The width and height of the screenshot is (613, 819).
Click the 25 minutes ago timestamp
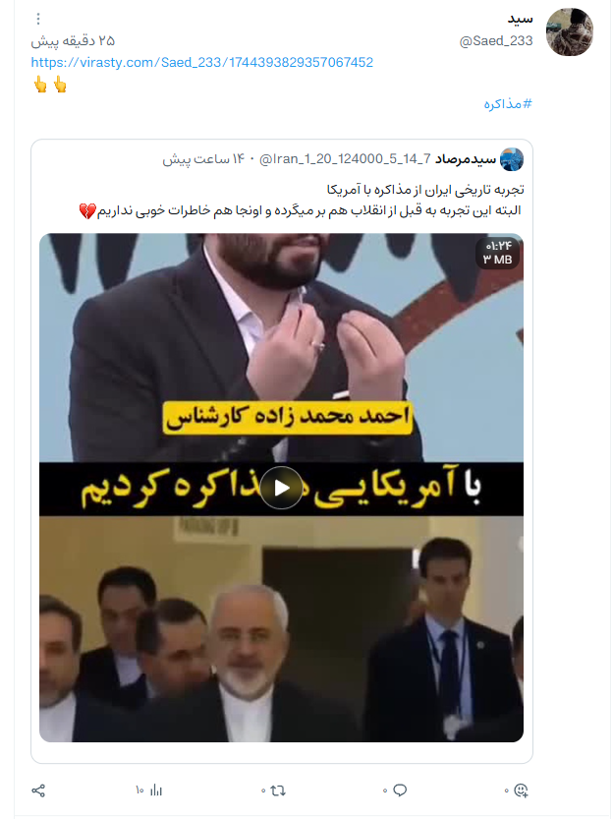tap(73, 40)
